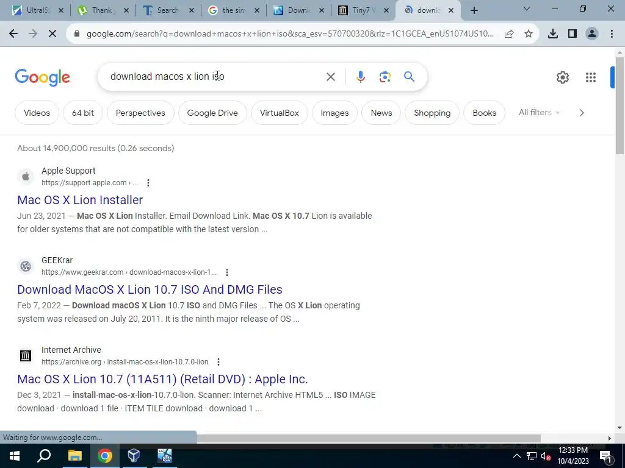Screen dimensions: 625x468
Task: Apply the 64 bit filter chip
Action: pos(83,113)
